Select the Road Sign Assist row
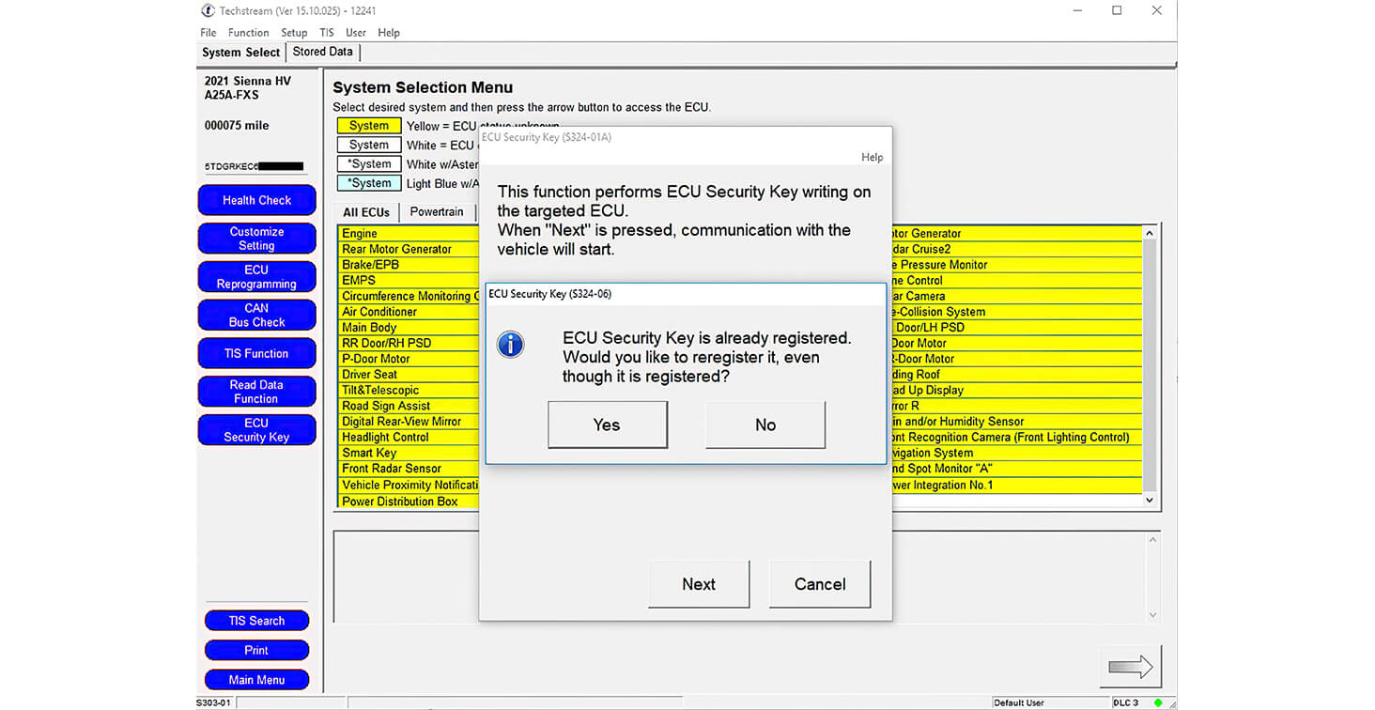 409,406
